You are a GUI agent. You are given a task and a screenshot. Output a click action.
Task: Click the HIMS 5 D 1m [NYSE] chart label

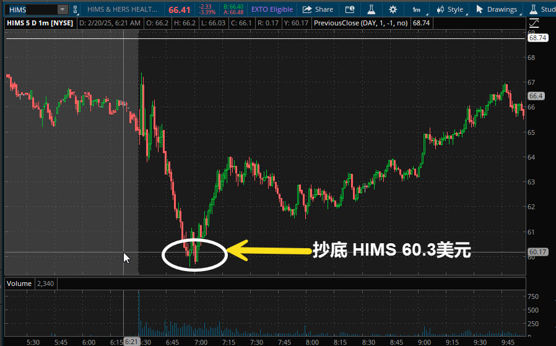pos(40,24)
